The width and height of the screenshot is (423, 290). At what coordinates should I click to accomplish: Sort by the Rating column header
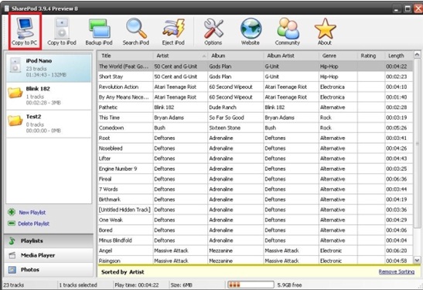(371, 56)
